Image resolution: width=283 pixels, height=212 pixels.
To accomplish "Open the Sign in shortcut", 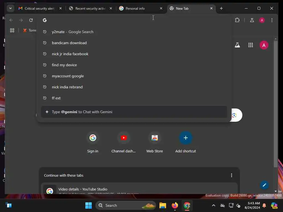I will click(93, 142).
